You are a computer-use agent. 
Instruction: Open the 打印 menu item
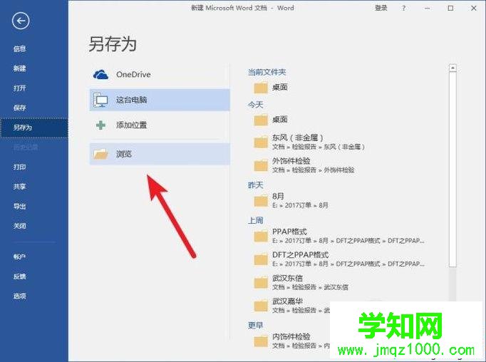[19, 167]
